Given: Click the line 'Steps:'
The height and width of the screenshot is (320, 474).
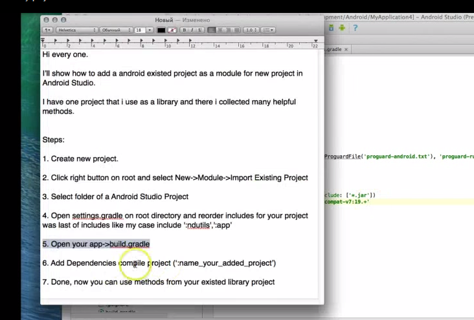Looking at the screenshot, I should pyautogui.click(x=54, y=140).
